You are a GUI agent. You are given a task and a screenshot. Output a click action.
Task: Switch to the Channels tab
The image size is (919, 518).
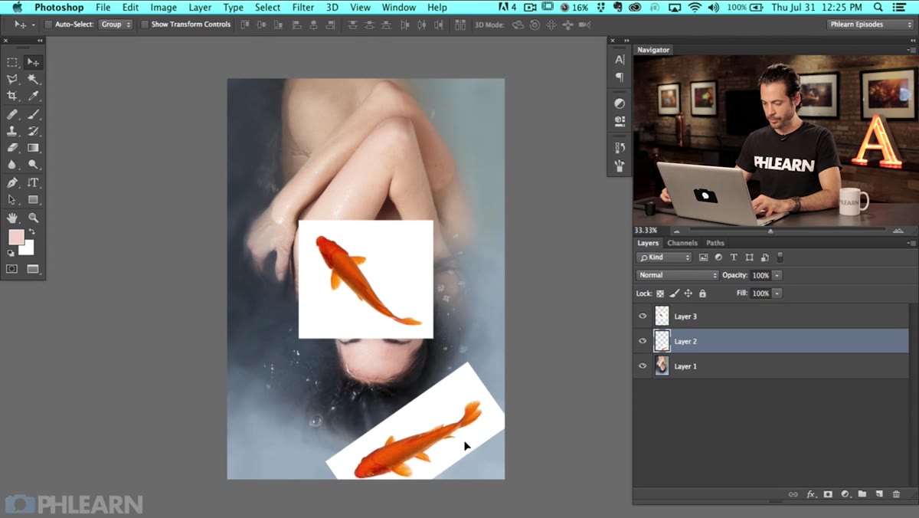click(x=682, y=243)
